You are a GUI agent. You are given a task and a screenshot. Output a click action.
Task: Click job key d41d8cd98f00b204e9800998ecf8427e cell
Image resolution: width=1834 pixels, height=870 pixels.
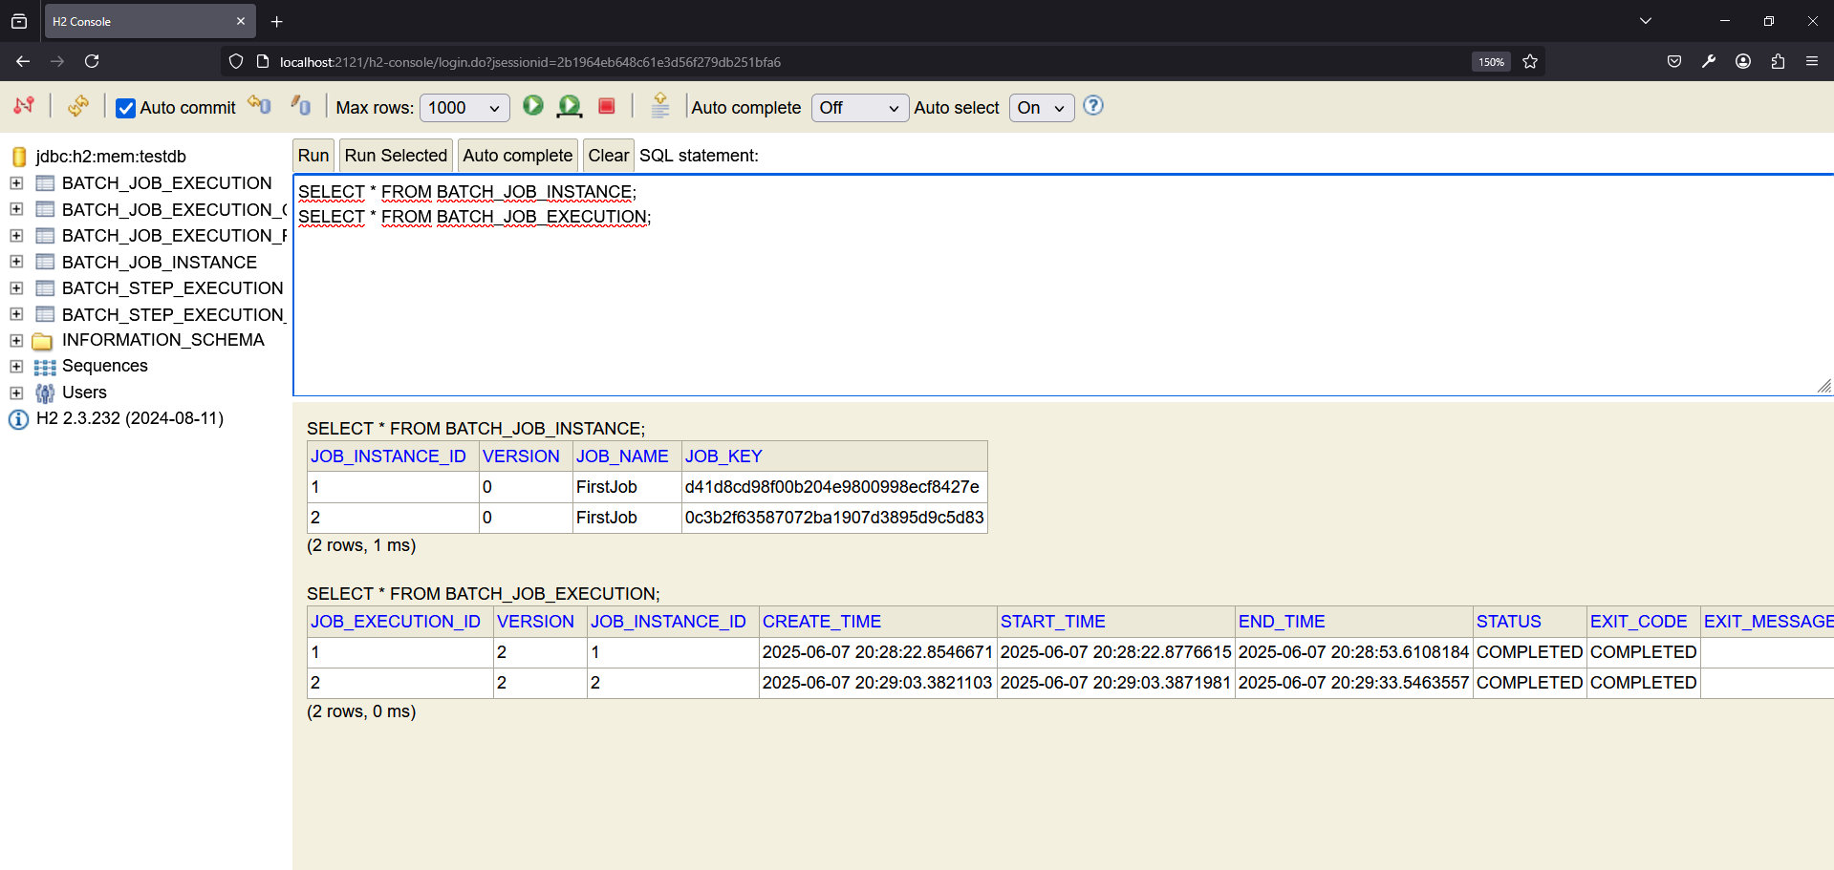point(834,487)
